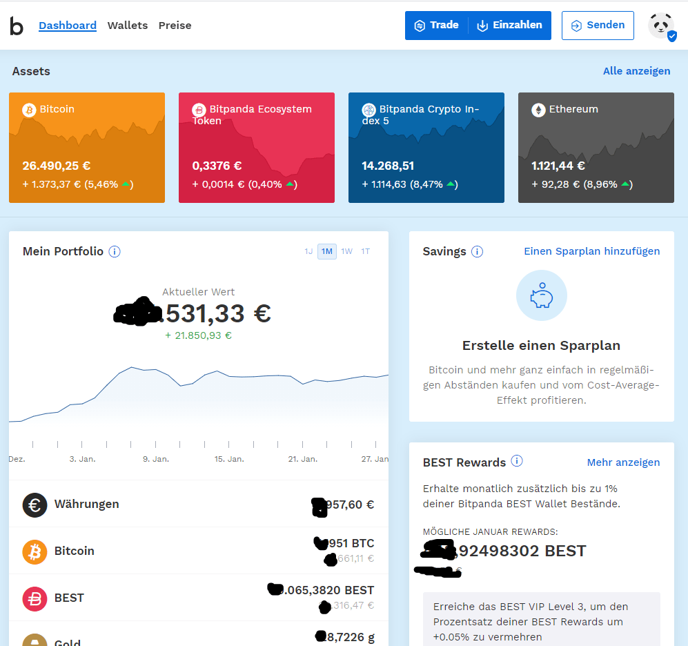Click the Ethereum diamond icon in card
Screen dimensions: 688x646
coord(538,110)
